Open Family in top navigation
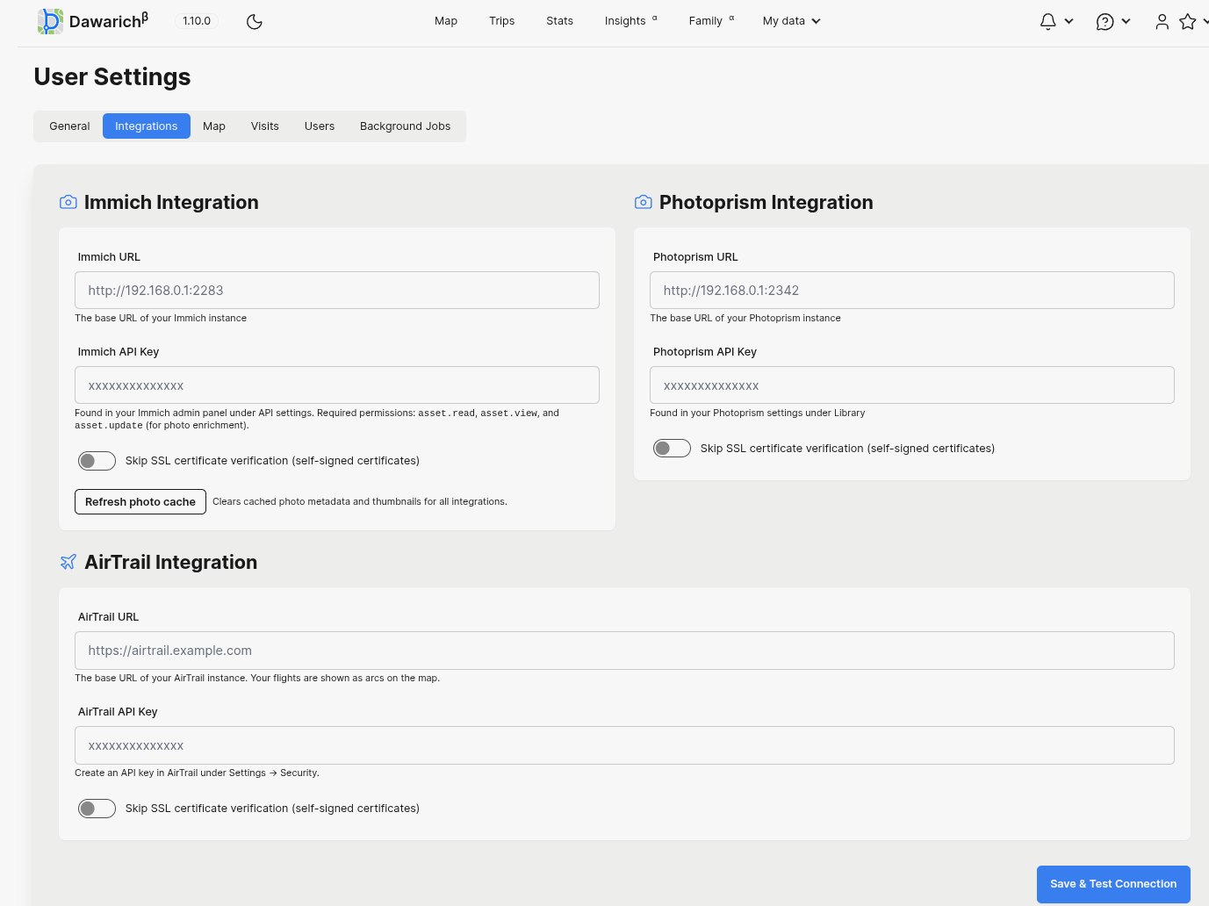The height and width of the screenshot is (906, 1209). (711, 21)
